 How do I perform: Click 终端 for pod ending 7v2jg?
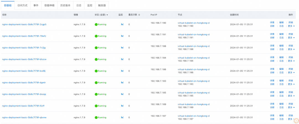[x=291, y=46]
